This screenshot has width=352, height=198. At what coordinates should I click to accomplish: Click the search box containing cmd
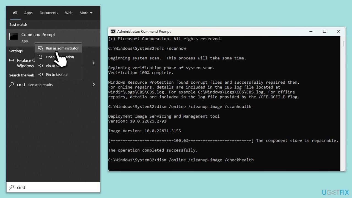[x=55, y=187]
